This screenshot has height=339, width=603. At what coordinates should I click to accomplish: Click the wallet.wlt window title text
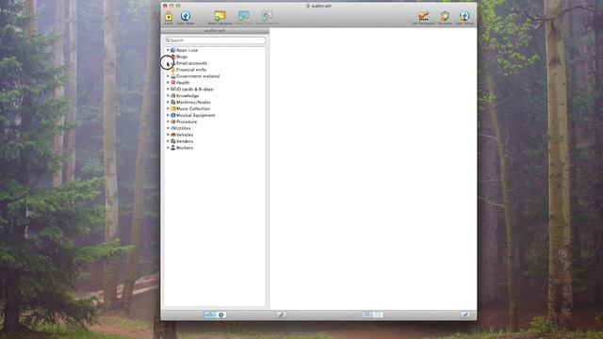click(321, 6)
